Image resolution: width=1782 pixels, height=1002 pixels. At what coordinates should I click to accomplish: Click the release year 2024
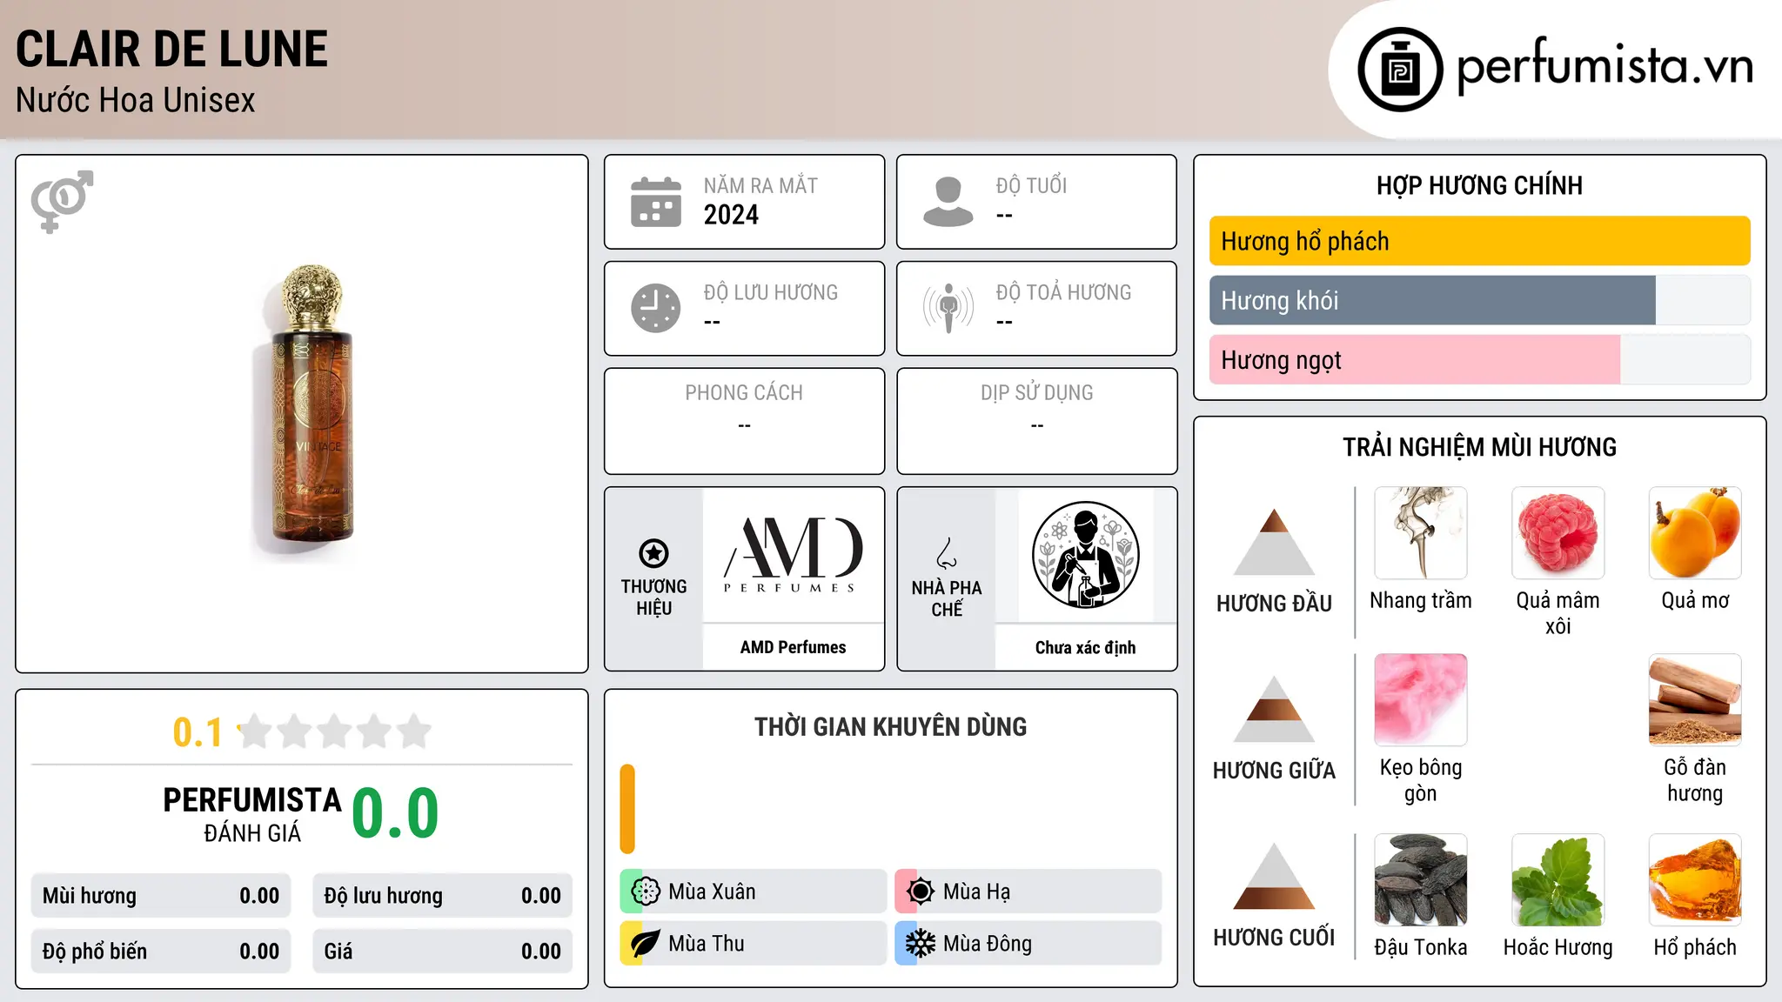[731, 215]
